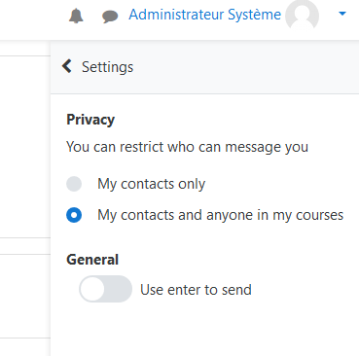Select radio for contacts and anyone in courses
This screenshot has width=359, height=356.
coord(74,215)
